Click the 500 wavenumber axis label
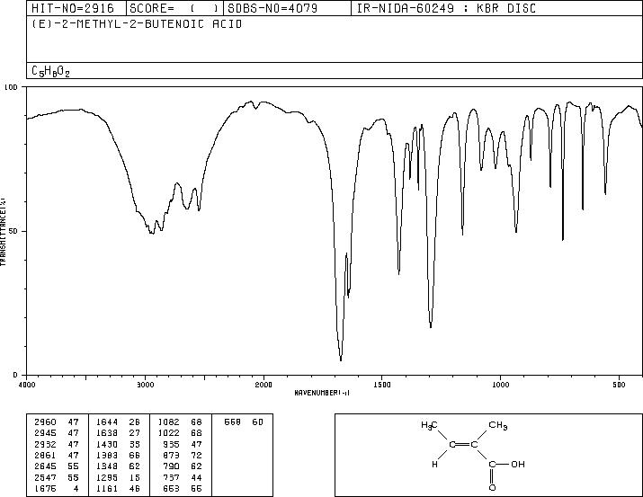The image size is (643, 497). 619,385
